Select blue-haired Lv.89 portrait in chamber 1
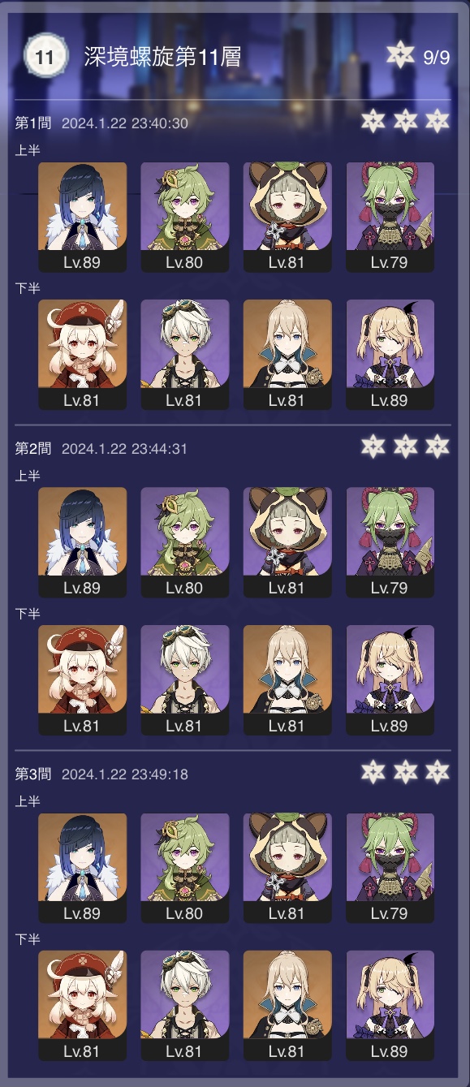The height and width of the screenshot is (1087, 470). pyautogui.click(x=83, y=217)
